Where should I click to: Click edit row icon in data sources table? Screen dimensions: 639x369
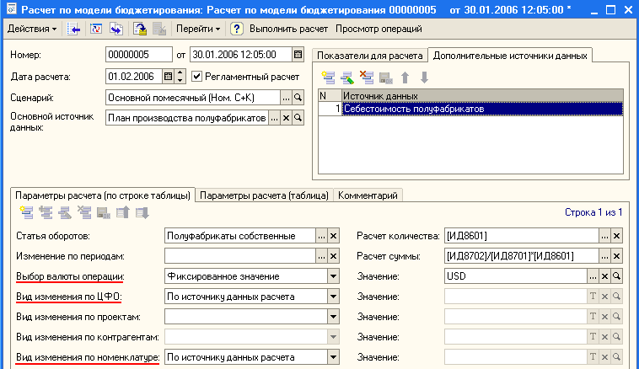click(x=347, y=77)
